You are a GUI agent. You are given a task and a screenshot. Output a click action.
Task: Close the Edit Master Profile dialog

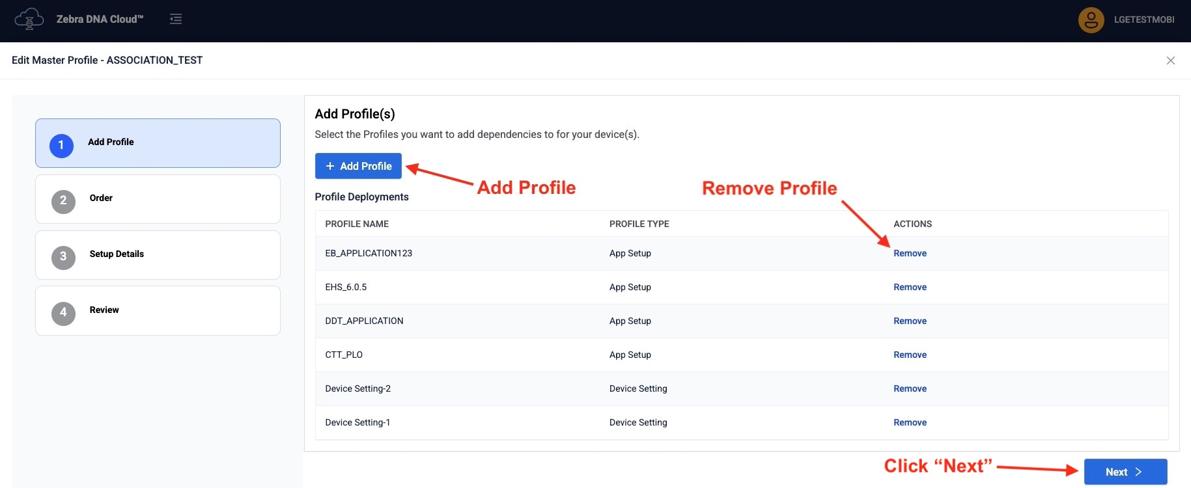tap(1170, 61)
